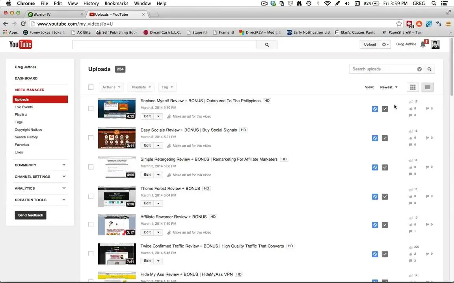Check the Affiliate Rewarder Review video checkbox
Viewport: 454px width, 283px height.
point(91,224)
